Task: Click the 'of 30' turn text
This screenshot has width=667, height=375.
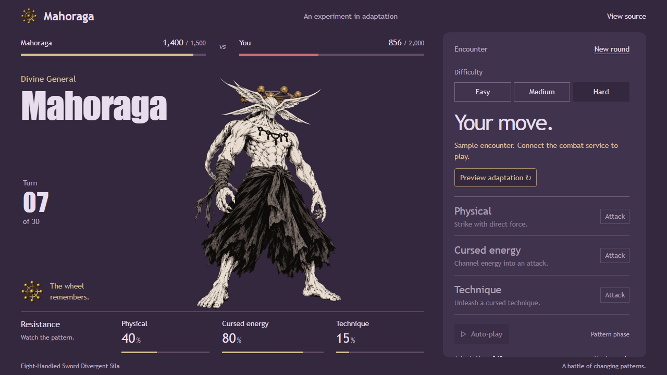Action: 31,221
